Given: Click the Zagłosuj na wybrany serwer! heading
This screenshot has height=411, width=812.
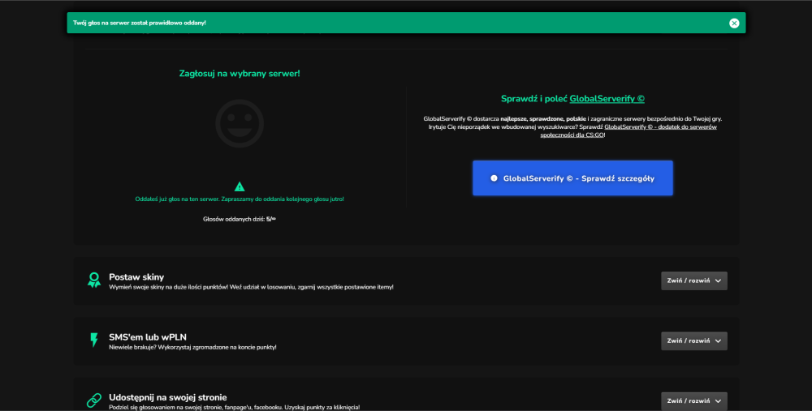Looking at the screenshot, I should tap(240, 74).
